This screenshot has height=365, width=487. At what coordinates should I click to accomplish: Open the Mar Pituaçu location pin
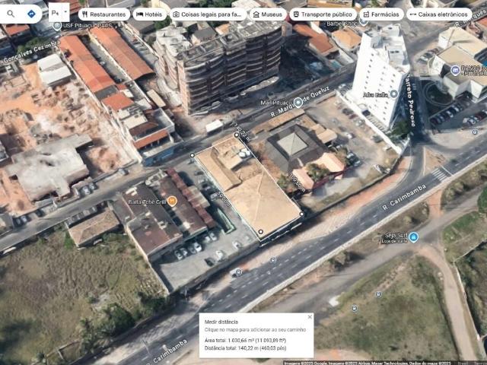(298, 102)
